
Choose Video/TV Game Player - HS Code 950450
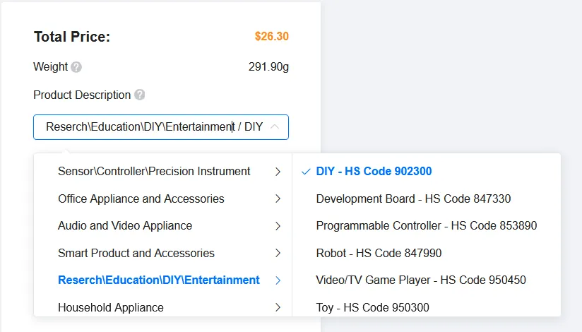pos(421,280)
